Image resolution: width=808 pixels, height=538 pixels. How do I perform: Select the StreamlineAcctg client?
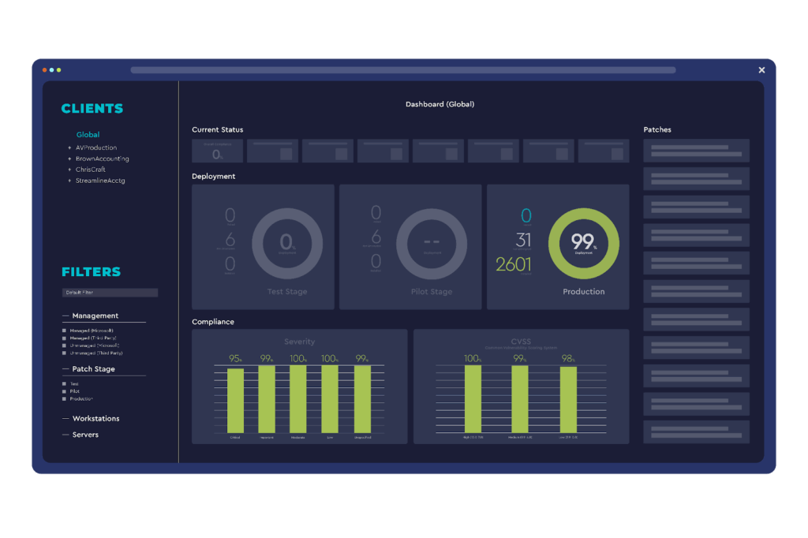(x=100, y=181)
